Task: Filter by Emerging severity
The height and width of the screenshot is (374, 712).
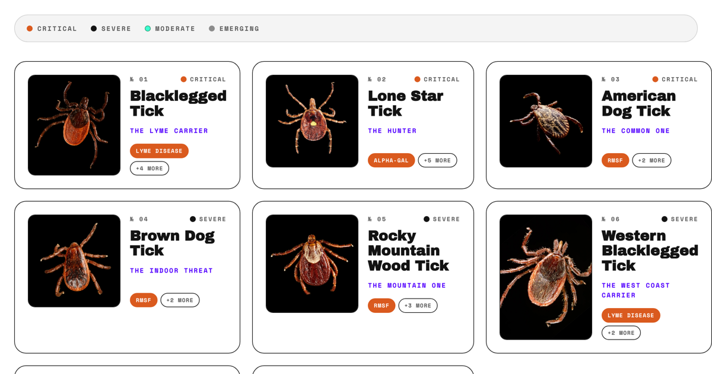Action: (234, 28)
